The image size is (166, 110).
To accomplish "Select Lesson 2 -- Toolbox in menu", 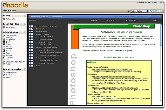I will point(45,40).
